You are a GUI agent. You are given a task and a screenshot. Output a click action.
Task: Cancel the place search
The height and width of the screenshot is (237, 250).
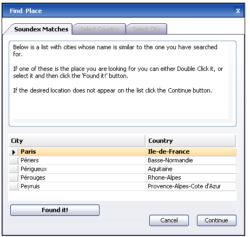click(x=169, y=220)
